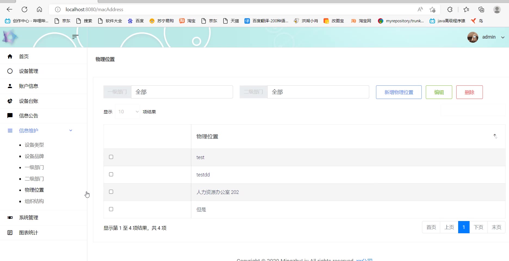Open the favorites list icon

[x=466, y=10]
